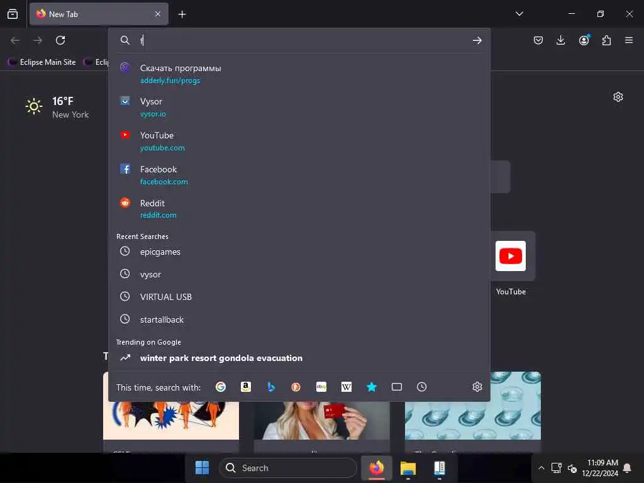This screenshot has width=644, height=483.
Task: Search with DuckDuckGo engine icon
Action: pyautogui.click(x=296, y=387)
